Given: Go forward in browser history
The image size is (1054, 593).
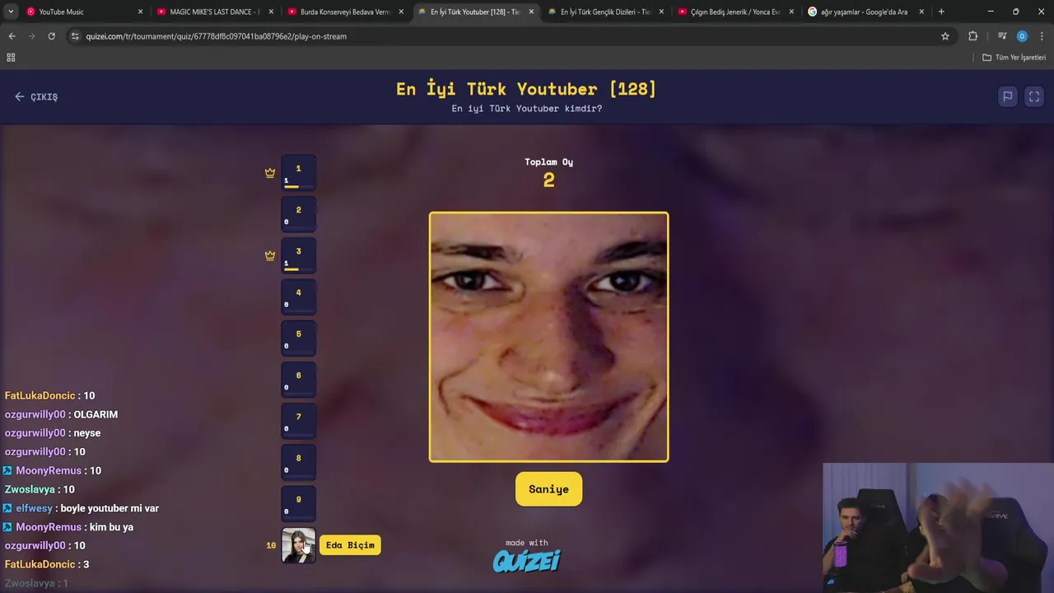Looking at the screenshot, I should pyautogui.click(x=31, y=36).
